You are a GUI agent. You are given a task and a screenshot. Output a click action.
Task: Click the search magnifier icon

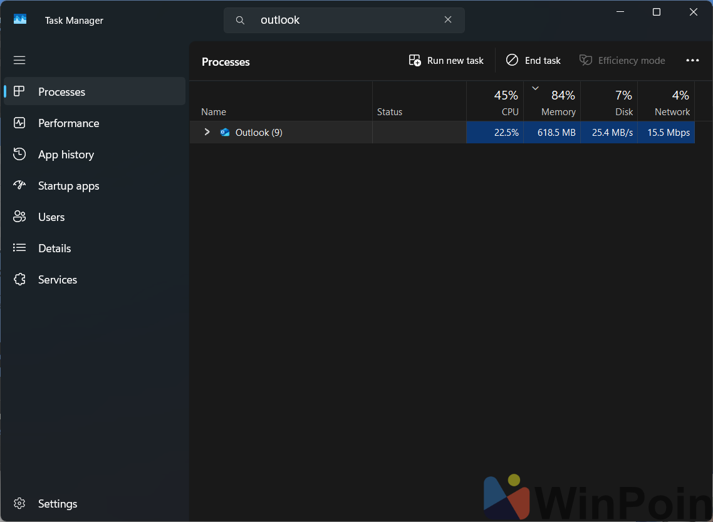point(240,20)
